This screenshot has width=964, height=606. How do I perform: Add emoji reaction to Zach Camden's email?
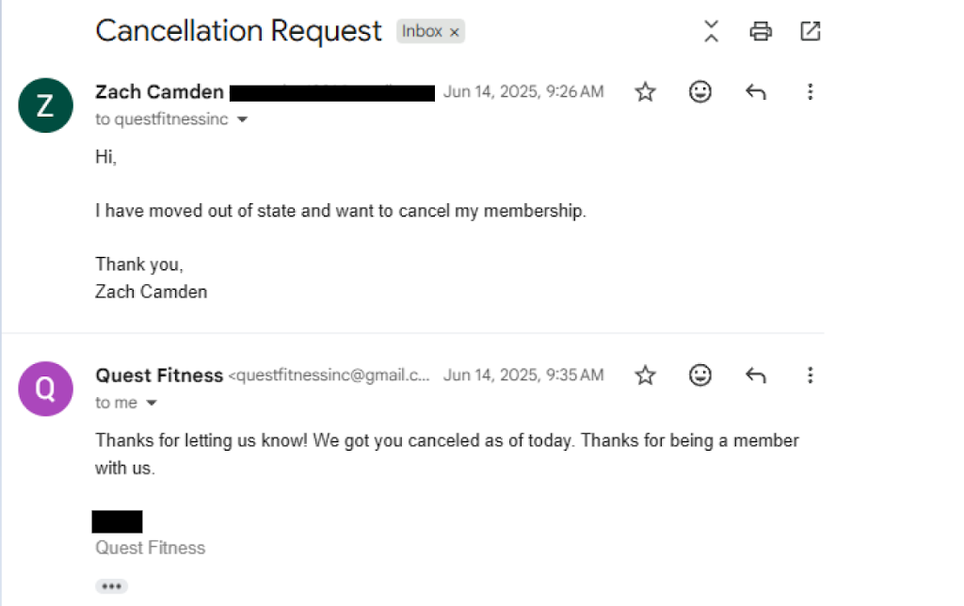699,92
